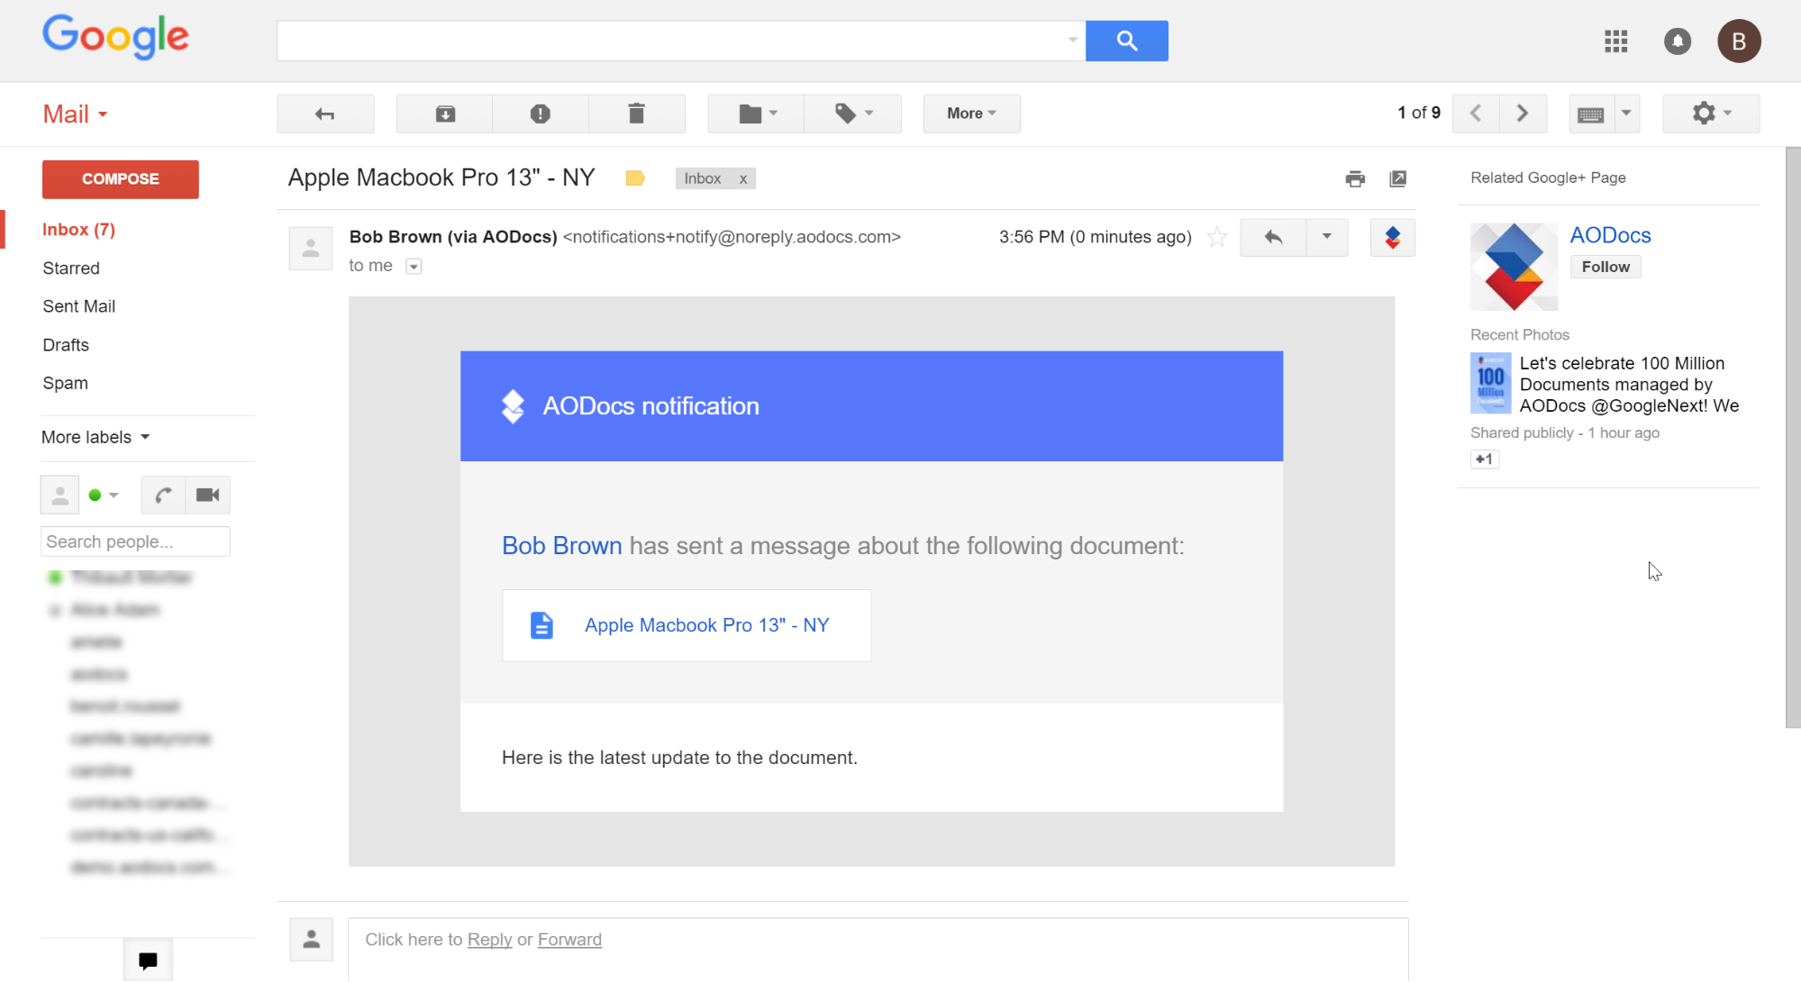Viewport: 1801px width, 982px height.
Task: Click the document icon in the card
Action: coord(541,625)
